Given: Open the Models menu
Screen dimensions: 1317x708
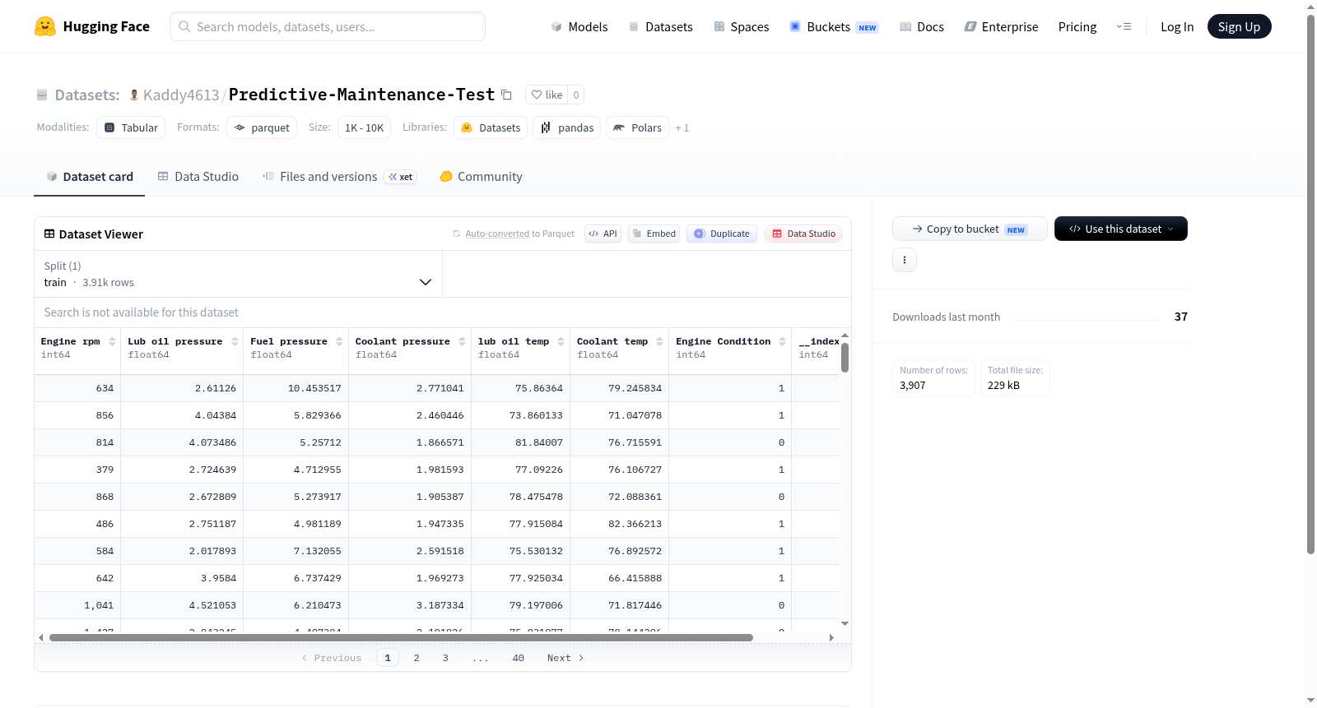Looking at the screenshot, I should click(x=579, y=26).
